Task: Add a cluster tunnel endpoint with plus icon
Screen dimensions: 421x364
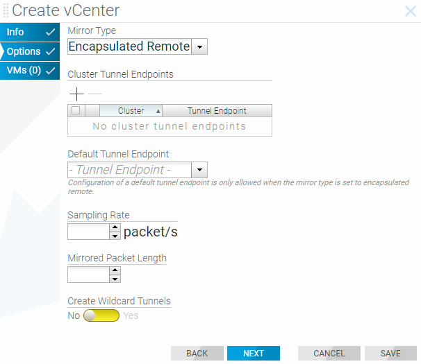Action: pos(76,94)
